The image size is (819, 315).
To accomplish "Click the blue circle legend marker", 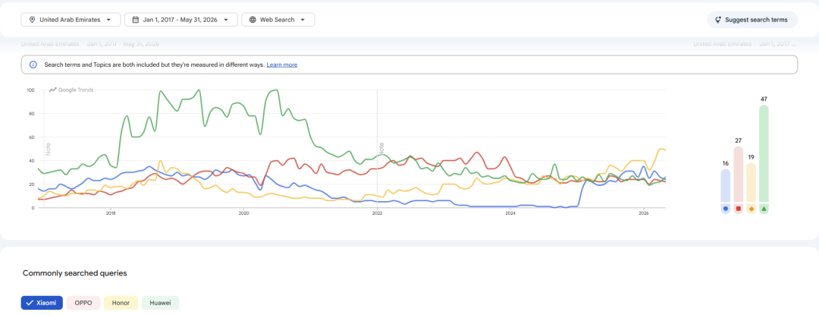I will point(726,209).
